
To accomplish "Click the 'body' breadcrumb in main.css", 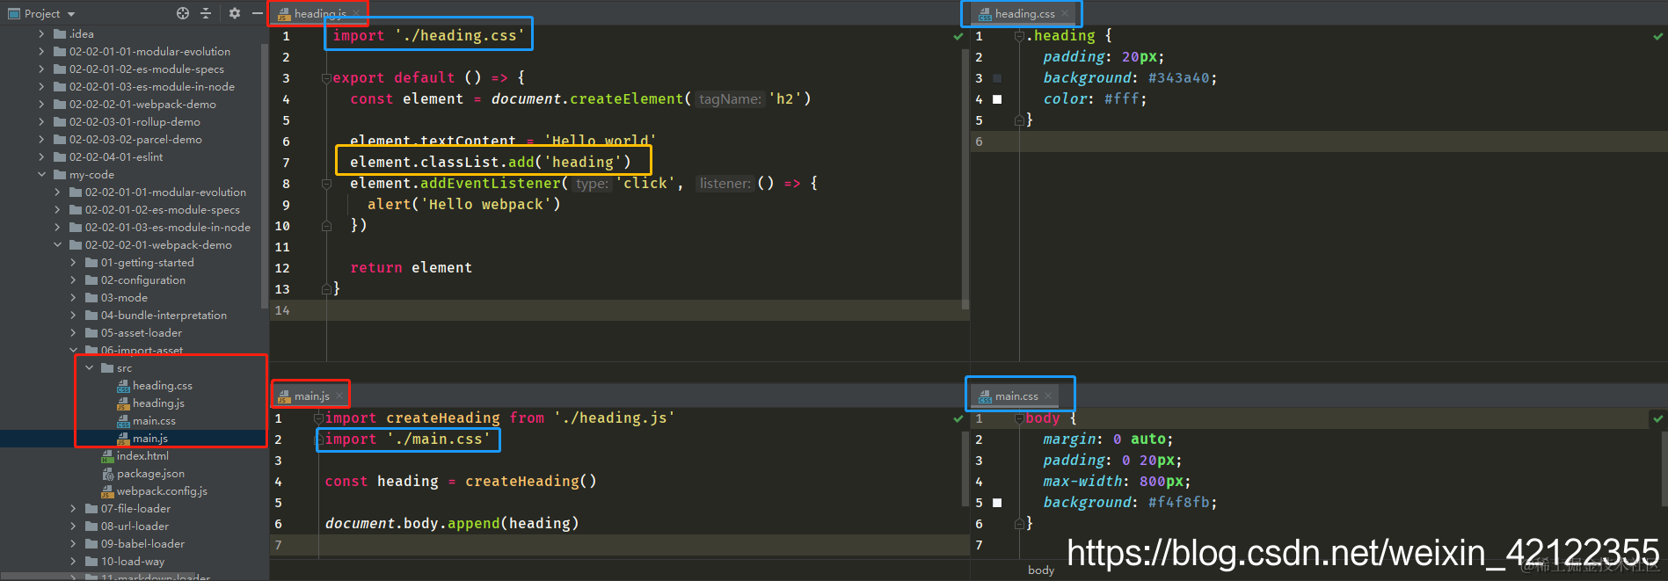I will tap(1041, 570).
